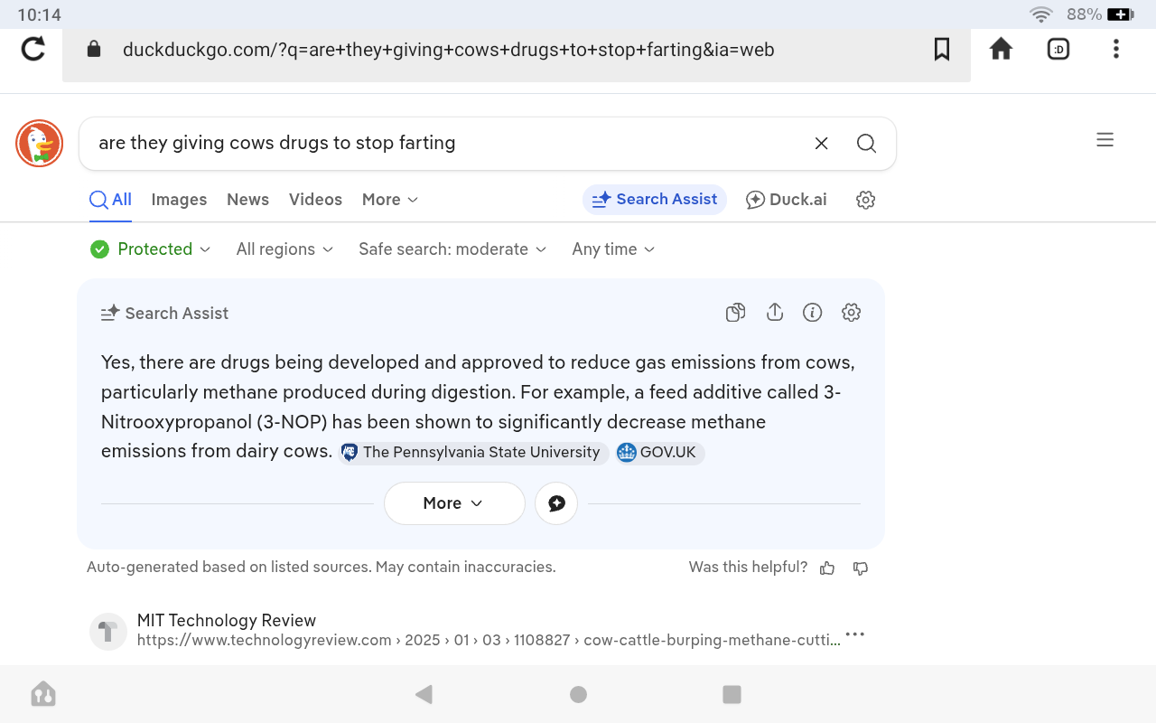Click the GOV.UK source chip
The width and height of the screenshot is (1156, 723).
tap(660, 453)
